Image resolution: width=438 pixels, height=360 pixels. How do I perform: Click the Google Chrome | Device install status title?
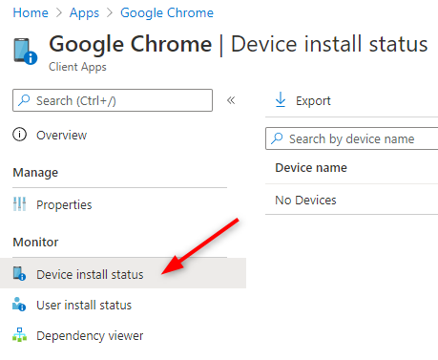[238, 44]
